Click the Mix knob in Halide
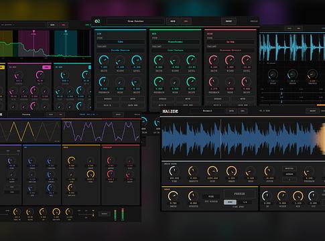Image resolution: width=325 pixels, height=241 pixels. point(298,196)
